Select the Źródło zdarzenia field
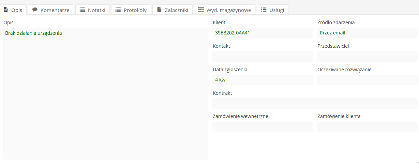The width and height of the screenshot is (419, 164). tap(367, 33)
